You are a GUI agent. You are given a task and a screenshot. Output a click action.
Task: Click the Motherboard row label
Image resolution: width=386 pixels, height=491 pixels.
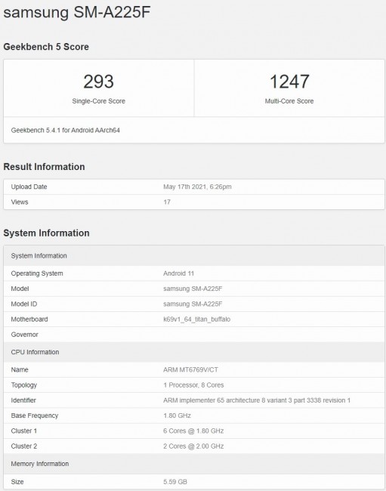pyautogui.click(x=29, y=320)
